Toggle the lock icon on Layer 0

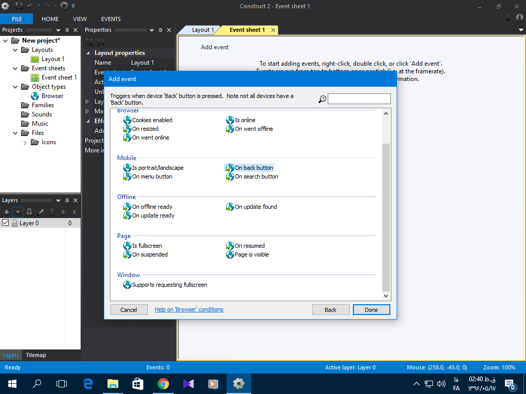click(14, 223)
